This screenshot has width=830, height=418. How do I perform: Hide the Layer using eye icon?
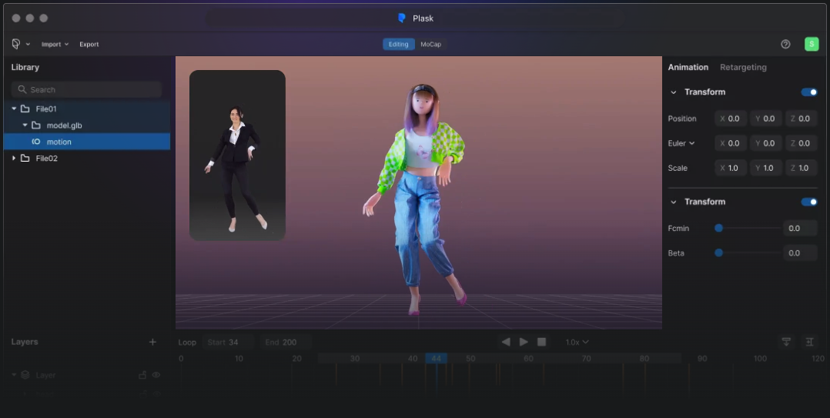[156, 375]
